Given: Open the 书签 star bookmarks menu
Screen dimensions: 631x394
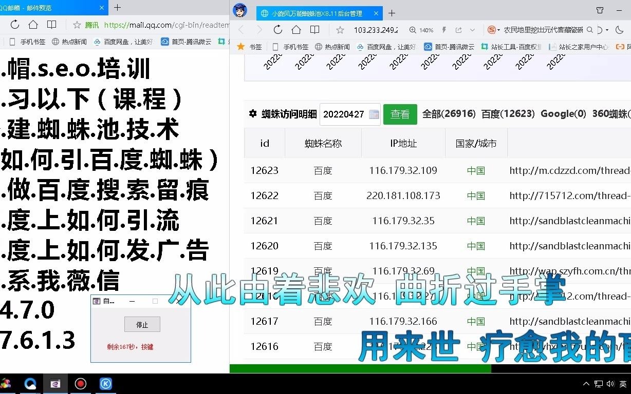Looking at the screenshot, I should click(x=249, y=47).
